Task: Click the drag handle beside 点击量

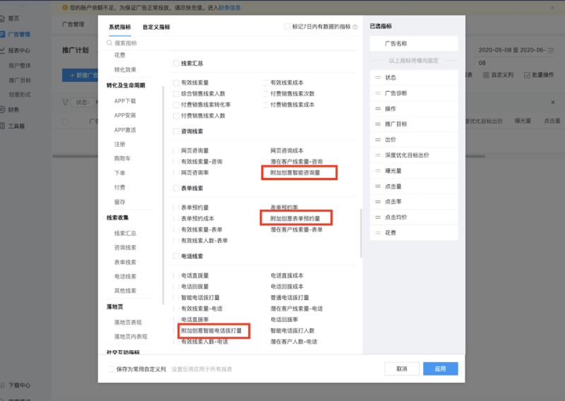Action: coord(378,186)
